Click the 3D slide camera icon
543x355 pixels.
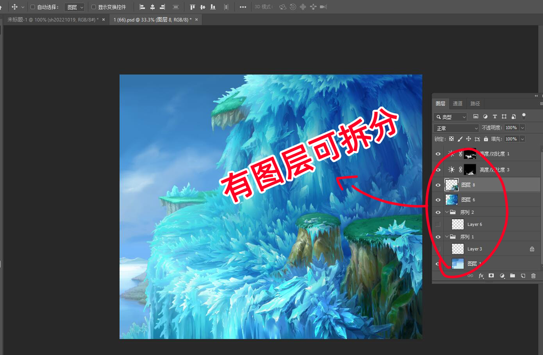tap(313, 7)
